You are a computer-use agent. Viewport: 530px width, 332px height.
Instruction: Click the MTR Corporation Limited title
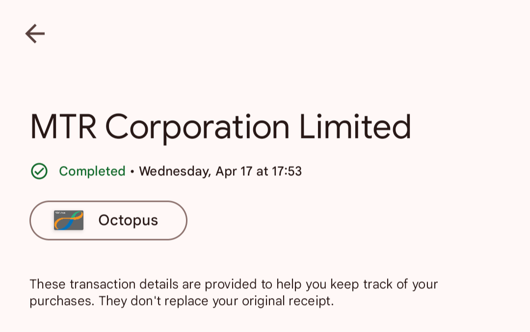pos(220,127)
